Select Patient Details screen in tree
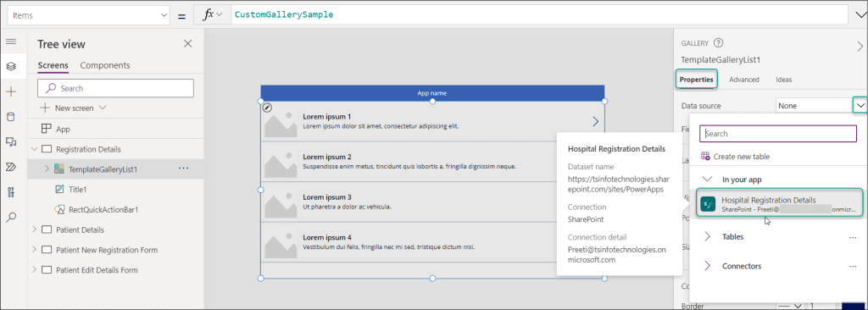Image resolution: width=868 pixels, height=310 pixels. pos(80,230)
